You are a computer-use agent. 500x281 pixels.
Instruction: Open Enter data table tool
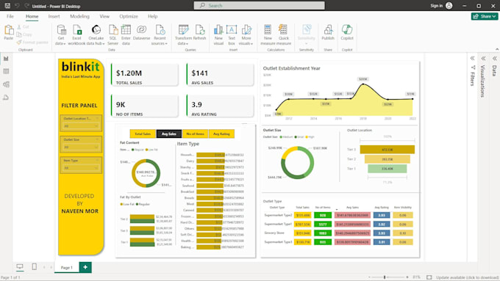pos(126,34)
